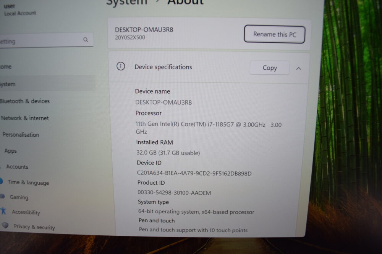Select the DESKTOP-OMAU3R8 header title

coord(144,30)
